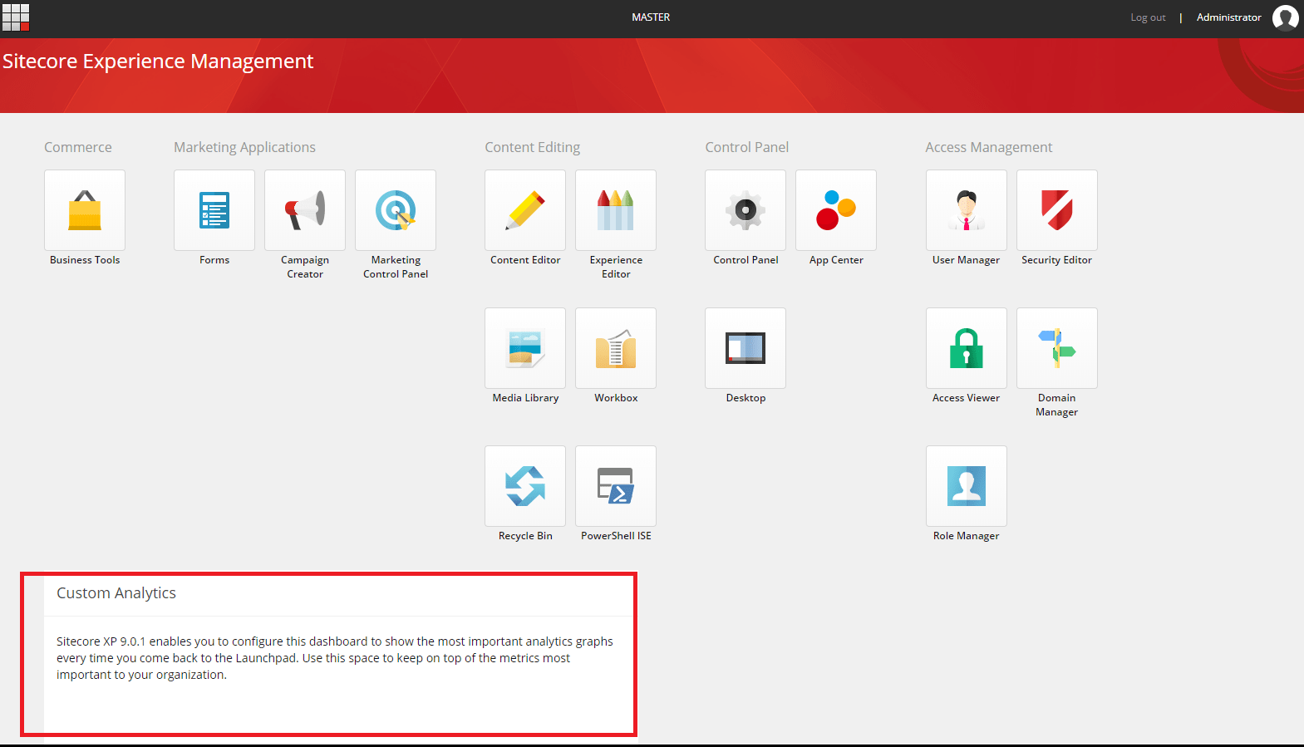Open the User Manager icon
This screenshot has width=1304, height=747.
click(967, 210)
